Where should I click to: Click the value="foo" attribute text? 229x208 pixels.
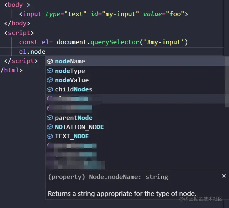164,14
